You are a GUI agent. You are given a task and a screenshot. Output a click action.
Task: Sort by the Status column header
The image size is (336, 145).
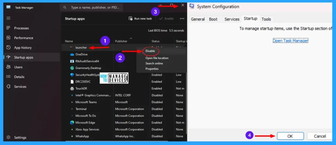(155, 41)
